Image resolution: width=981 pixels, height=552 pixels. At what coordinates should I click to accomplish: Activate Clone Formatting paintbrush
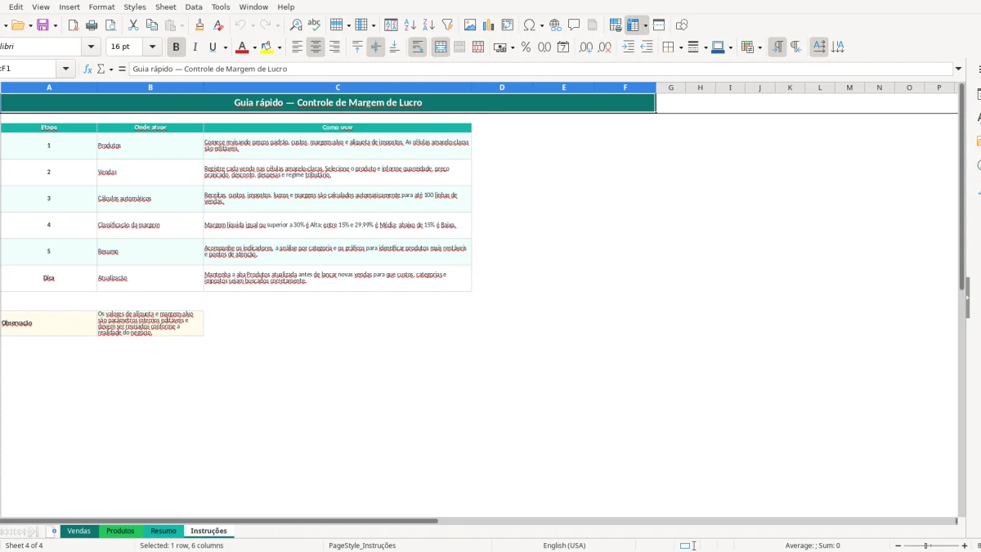(x=199, y=25)
